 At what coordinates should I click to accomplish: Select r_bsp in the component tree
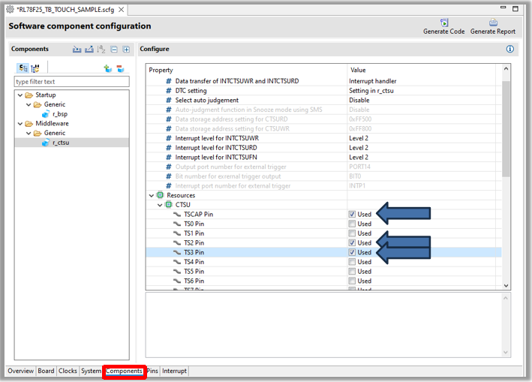coord(60,114)
